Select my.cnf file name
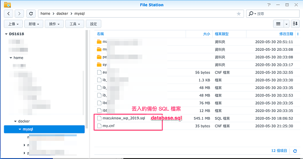This screenshot has width=303, height=159. pyautogui.click(x=109, y=126)
